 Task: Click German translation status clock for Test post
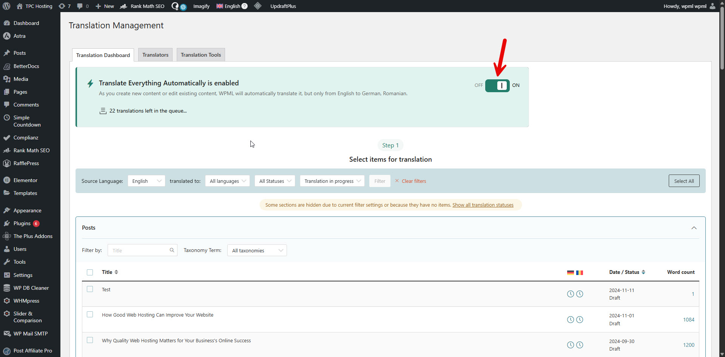point(570,294)
